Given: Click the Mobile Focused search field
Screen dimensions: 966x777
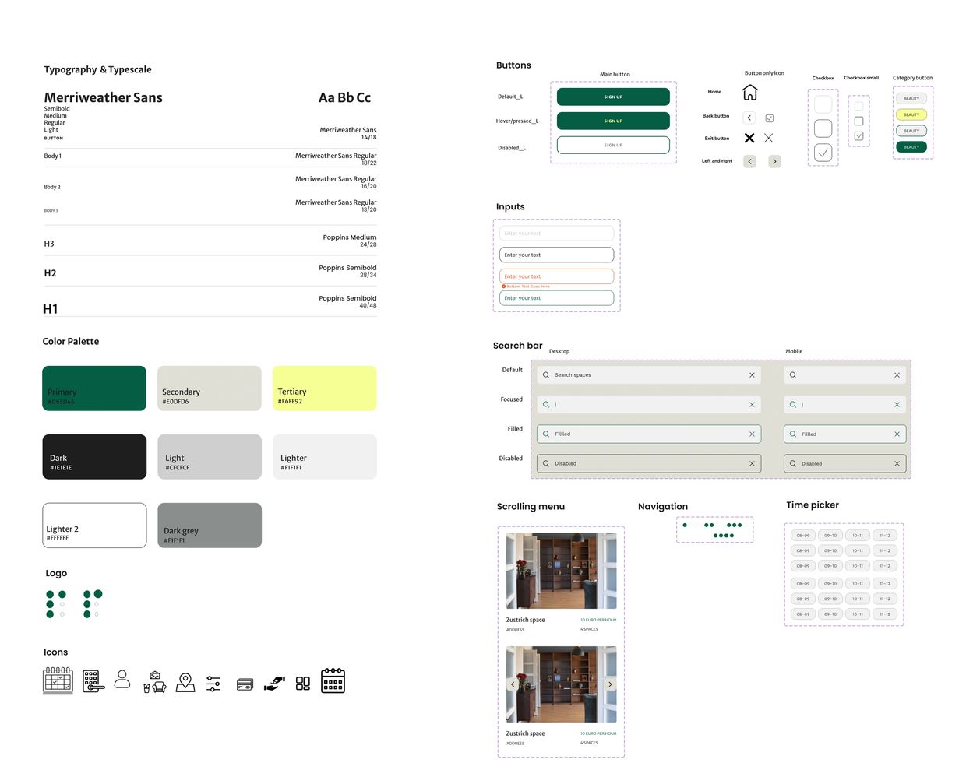Looking at the screenshot, I should (844, 405).
